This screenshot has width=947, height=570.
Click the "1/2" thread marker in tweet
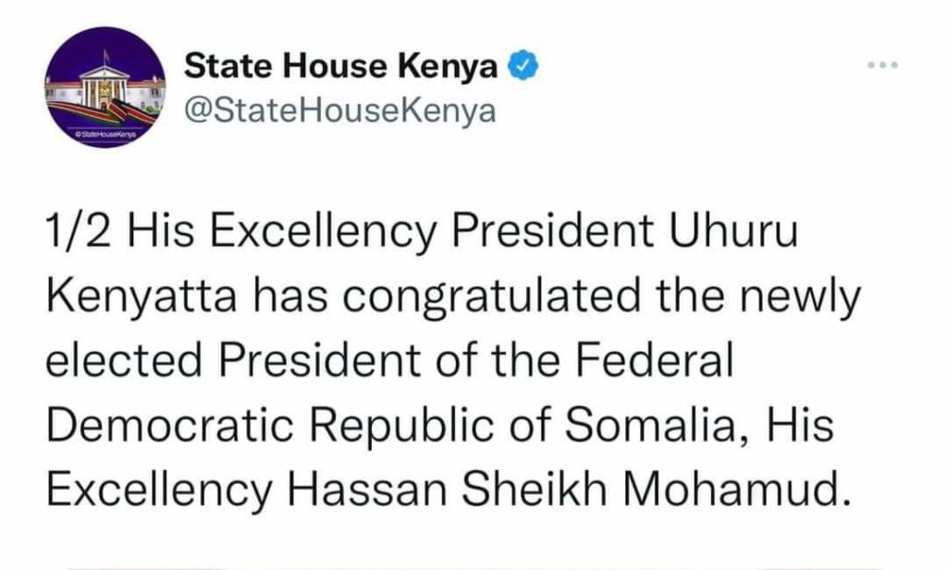(x=79, y=236)
